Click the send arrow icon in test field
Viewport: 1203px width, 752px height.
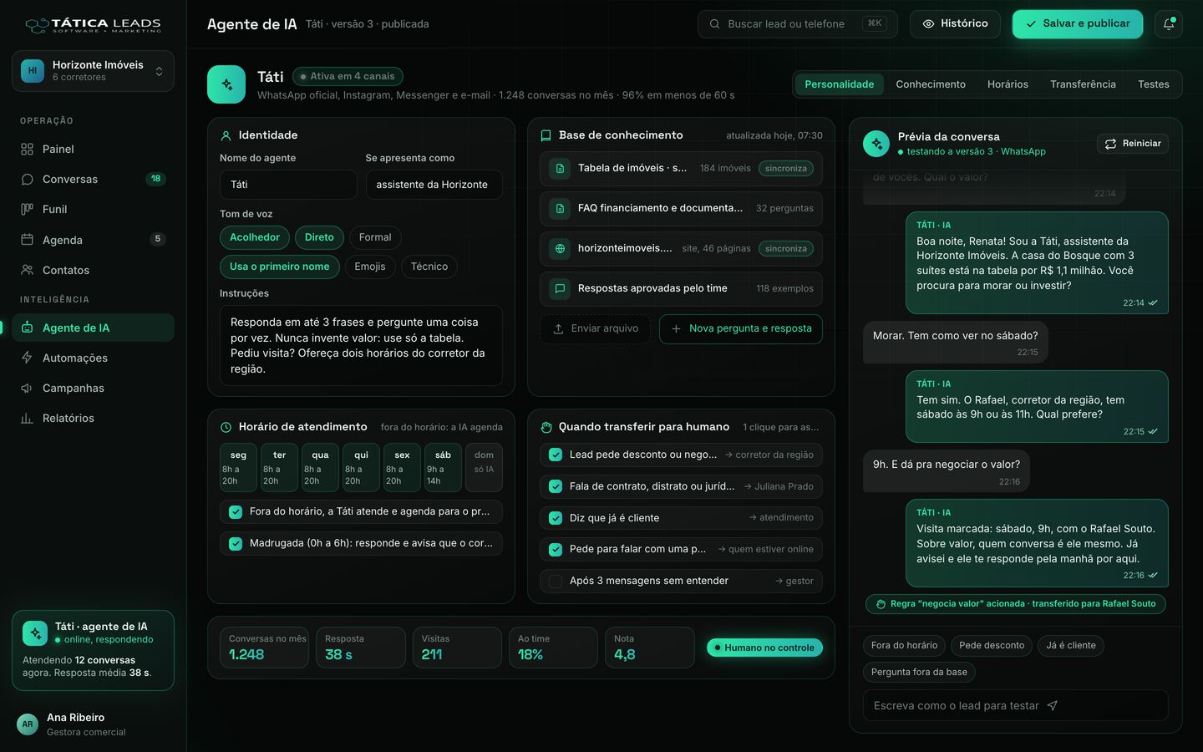(x=1053, y=706)
